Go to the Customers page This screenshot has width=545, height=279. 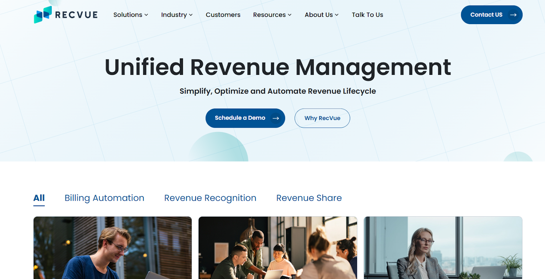(223, 15)
